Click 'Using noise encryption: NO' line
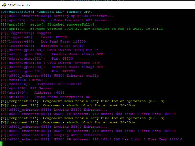The width and height of the screenshot is (195, 146). pyautogui.click(x=45, y=97)
